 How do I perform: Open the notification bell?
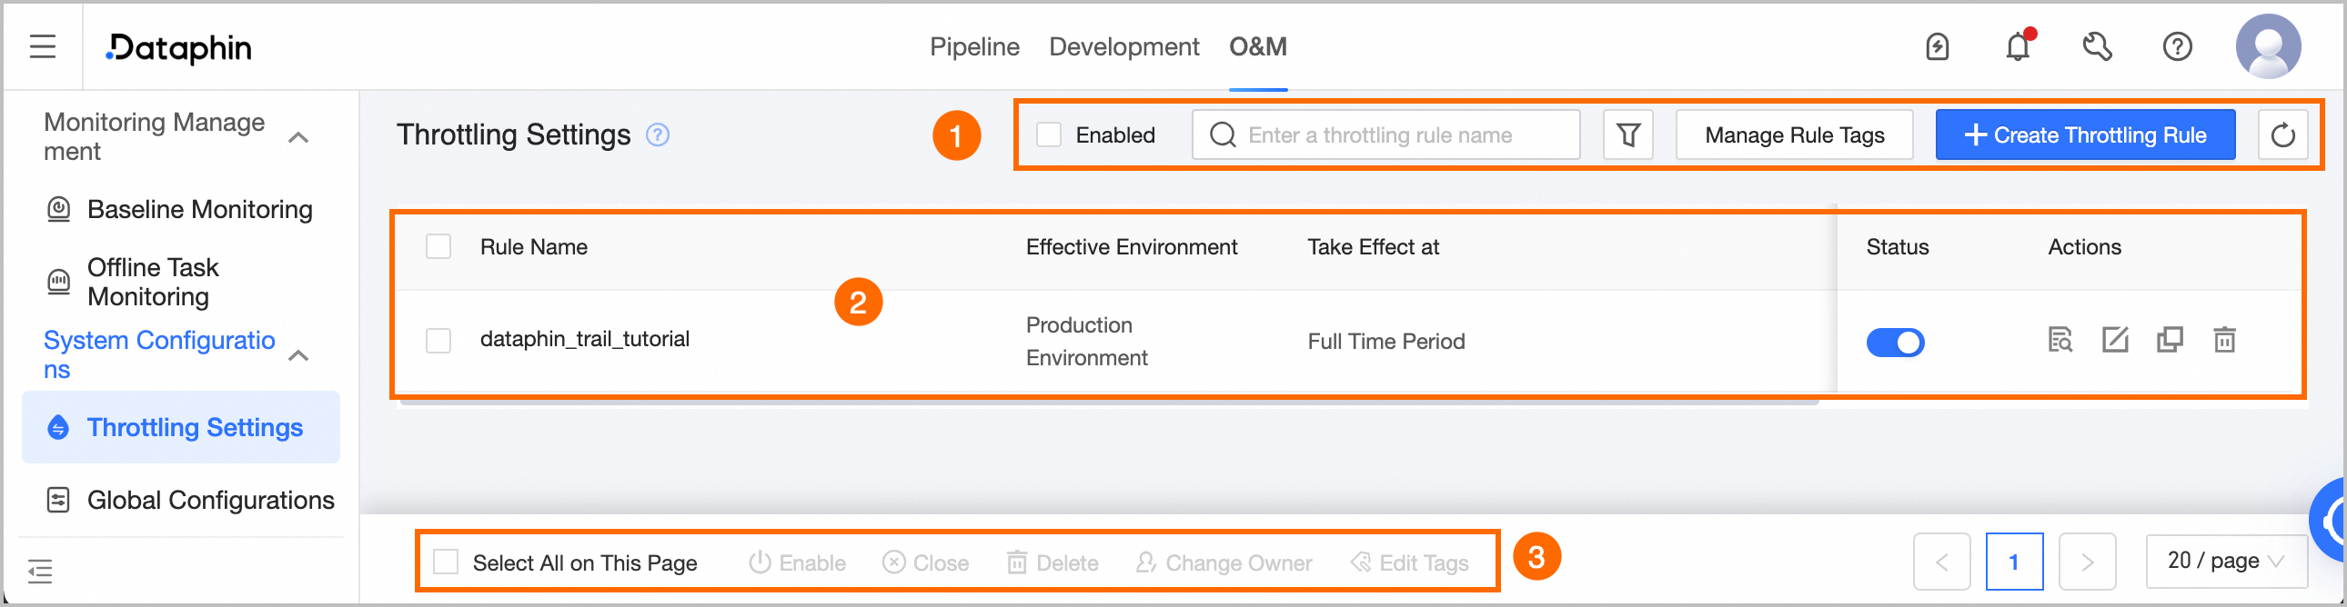(x=2018, y=46)
